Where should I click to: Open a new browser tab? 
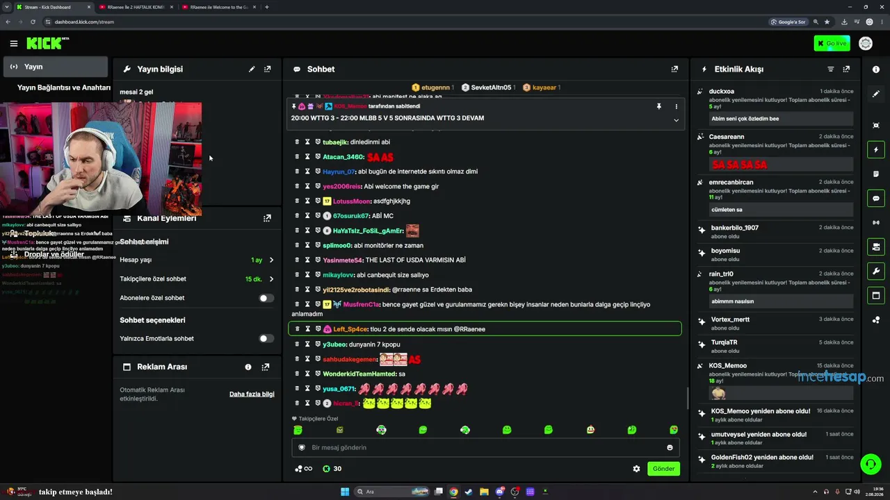click(267, 7)
